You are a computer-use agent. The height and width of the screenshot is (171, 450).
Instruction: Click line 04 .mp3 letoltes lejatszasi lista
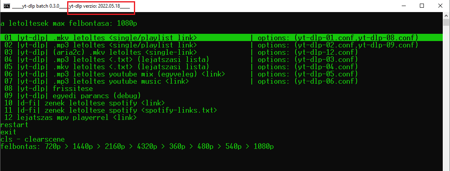(x=181, y=60)
